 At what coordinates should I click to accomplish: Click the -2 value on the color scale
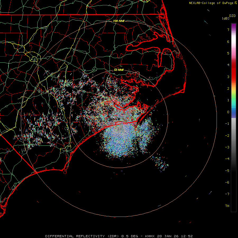[x=227, y=136]
